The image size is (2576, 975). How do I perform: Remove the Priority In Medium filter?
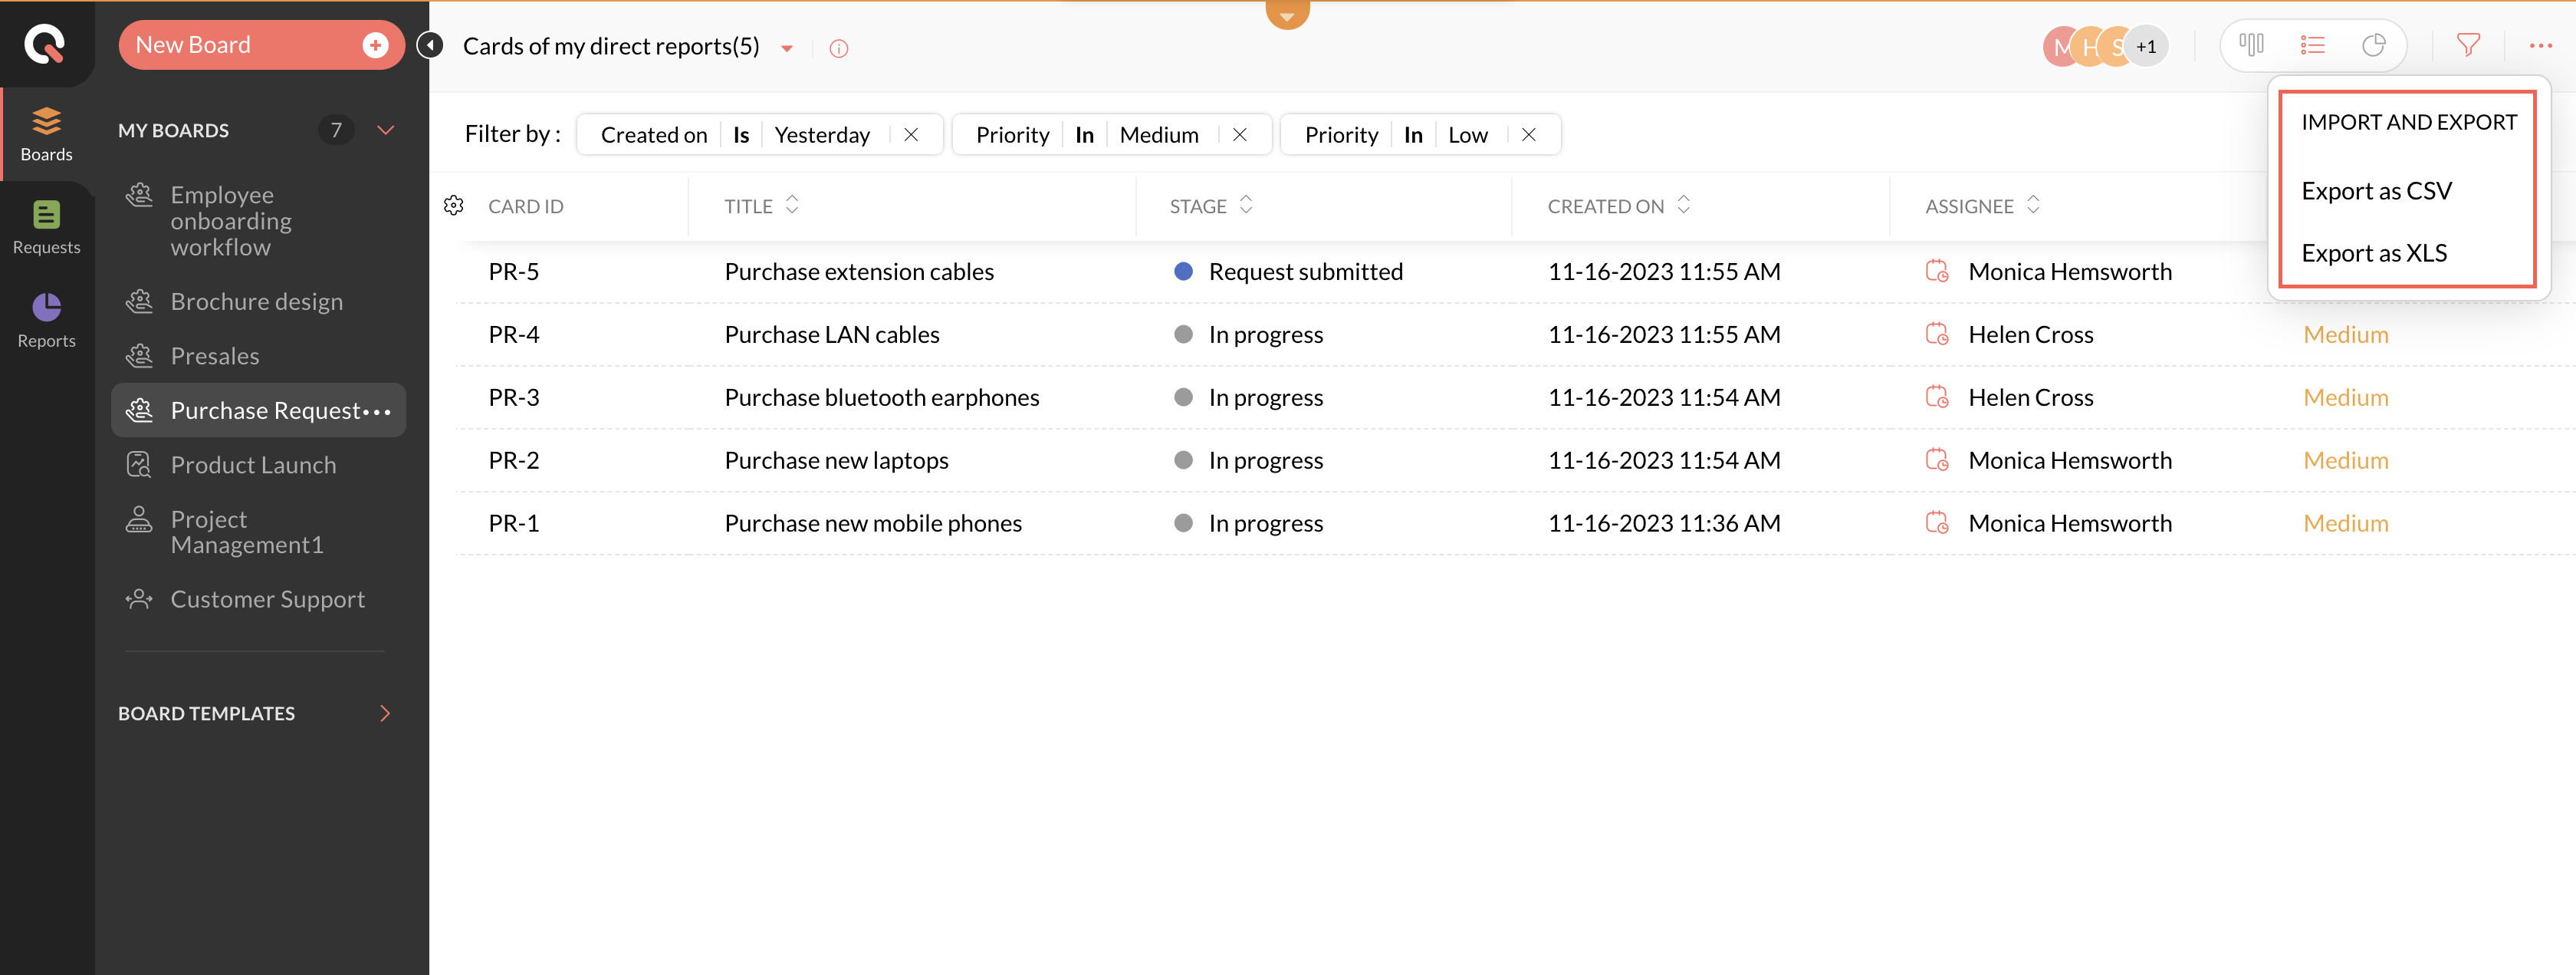[1239, 134]
